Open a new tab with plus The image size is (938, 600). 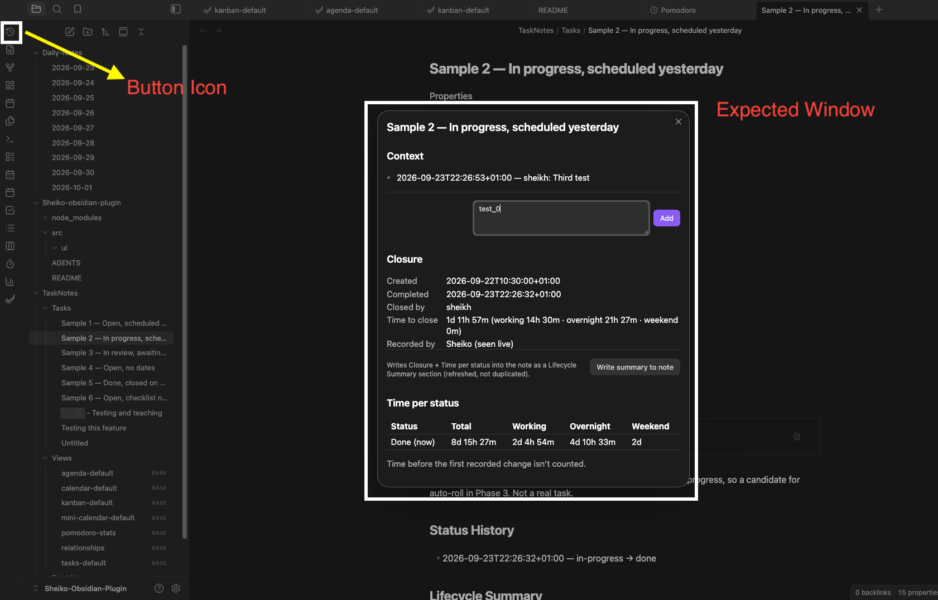point(879,9)
